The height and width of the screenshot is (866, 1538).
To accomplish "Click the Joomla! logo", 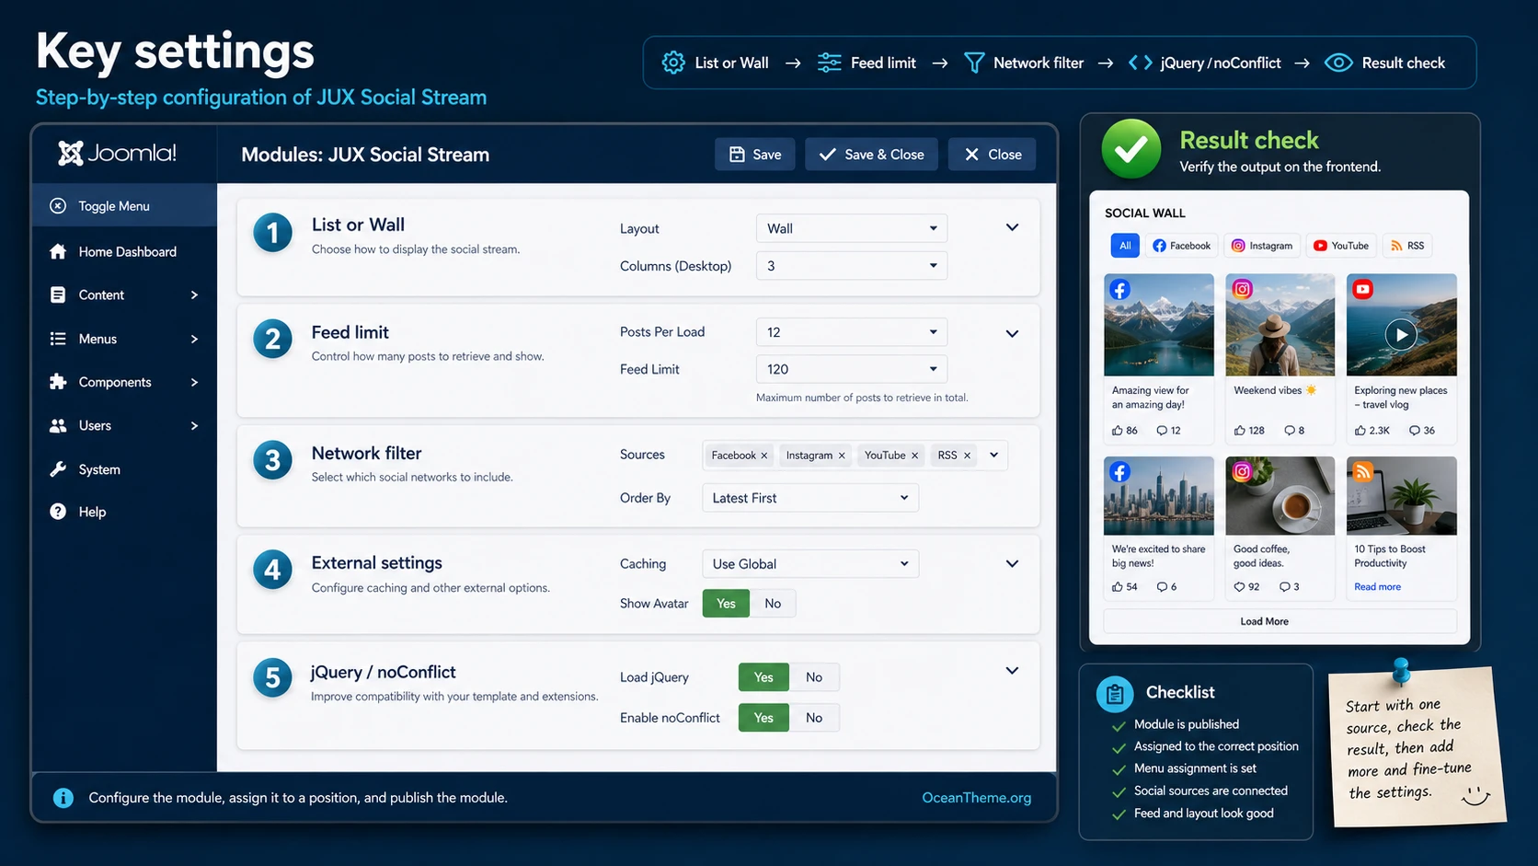I will click(117, 153).
